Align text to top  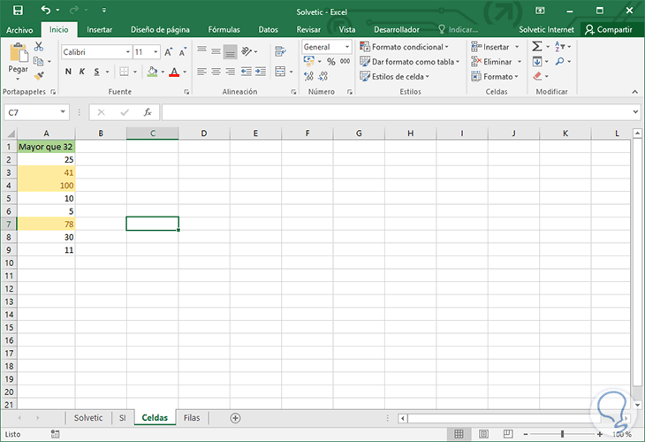click(x=201, y=50)
